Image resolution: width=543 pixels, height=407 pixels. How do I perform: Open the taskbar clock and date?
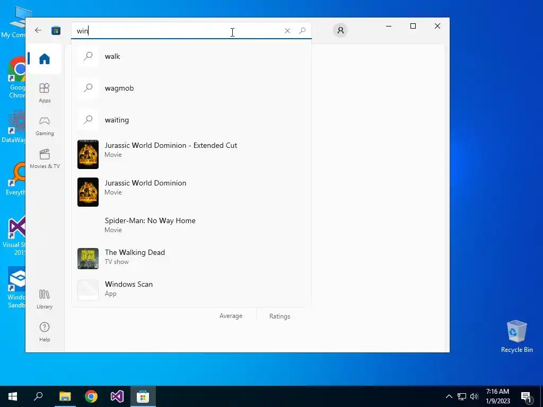tap(497, 396)
